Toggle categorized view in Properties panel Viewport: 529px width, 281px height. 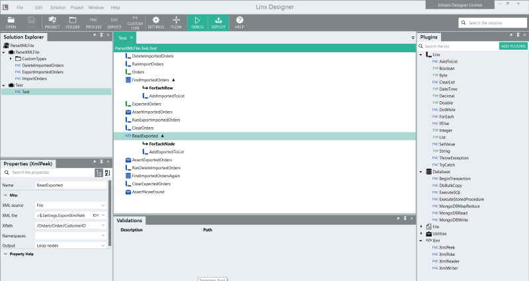coord(99,173)
